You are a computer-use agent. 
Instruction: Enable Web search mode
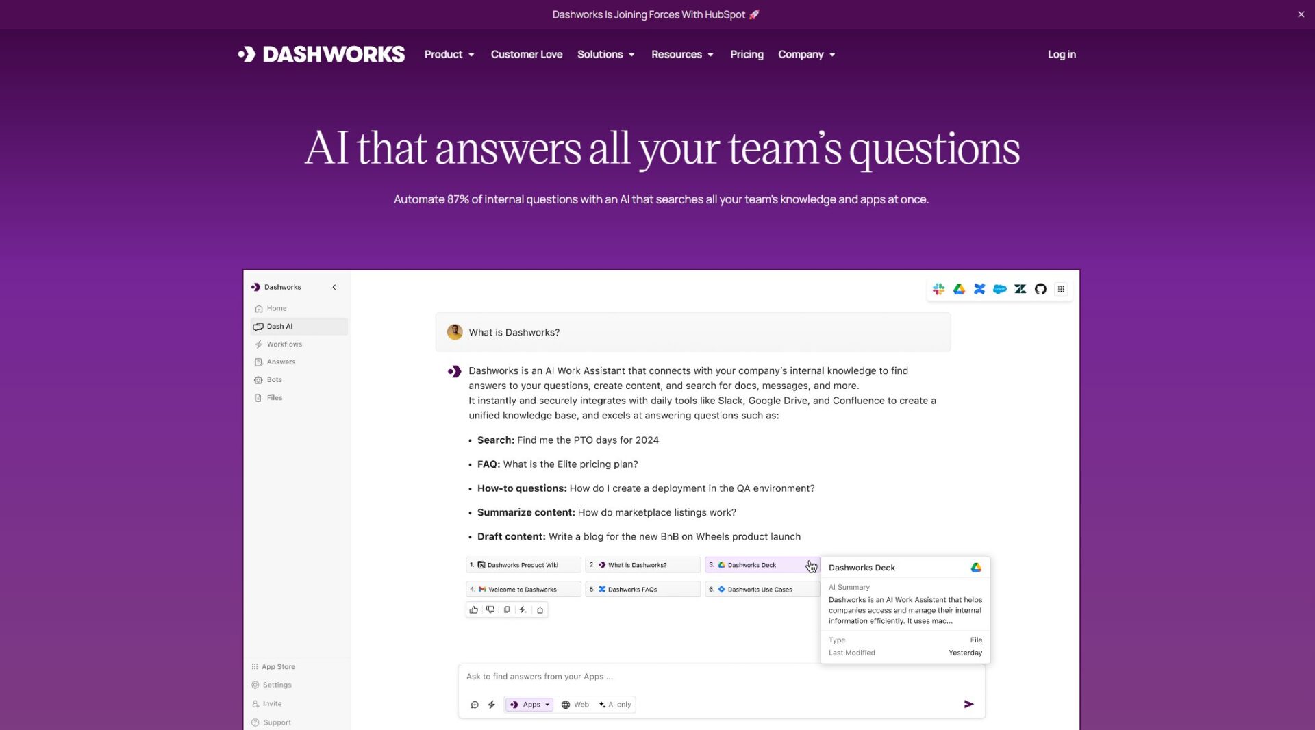pos(576,704)
